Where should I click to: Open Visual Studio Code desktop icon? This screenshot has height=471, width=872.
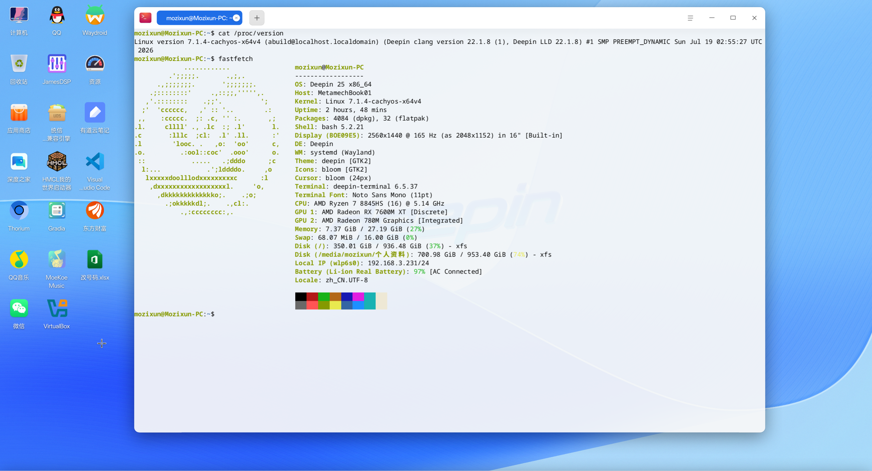[95, 171]
